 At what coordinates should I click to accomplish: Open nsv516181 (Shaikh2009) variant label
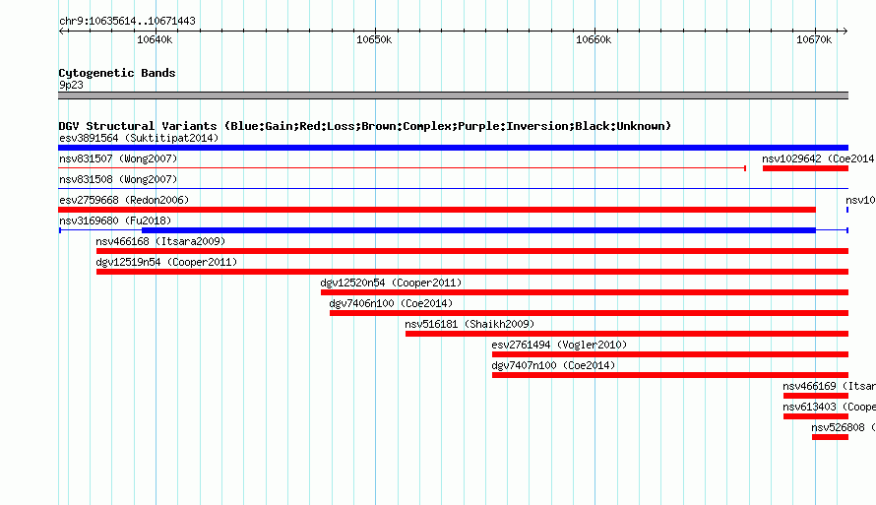coord(469,324)
